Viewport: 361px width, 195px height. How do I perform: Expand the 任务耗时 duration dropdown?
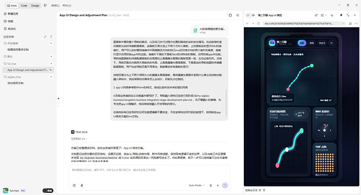click(79, 139)
